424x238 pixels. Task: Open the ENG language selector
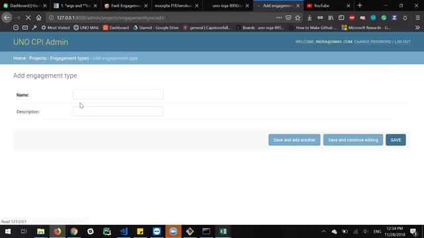point(377,231)
